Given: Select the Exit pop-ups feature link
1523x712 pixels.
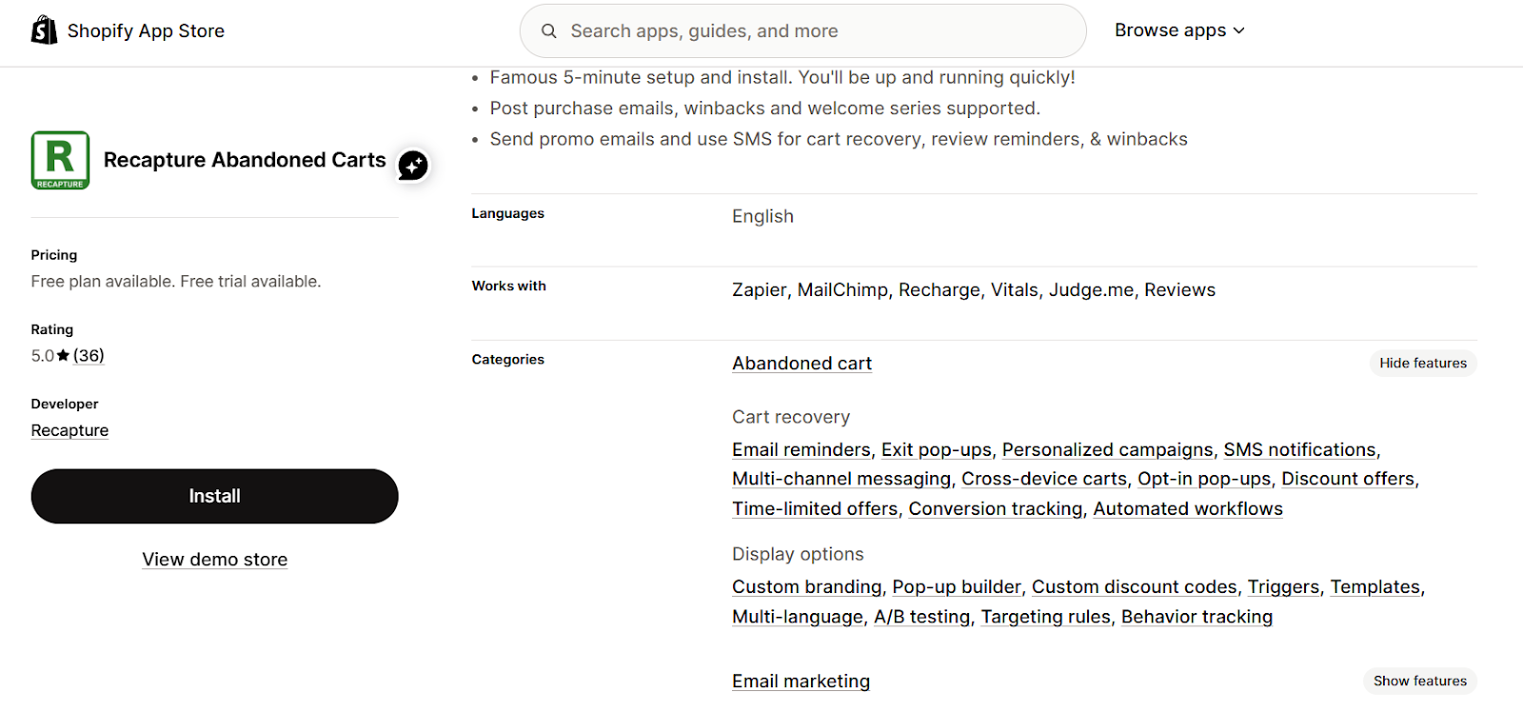Looking at the screenshot, I should click(937, 449).
